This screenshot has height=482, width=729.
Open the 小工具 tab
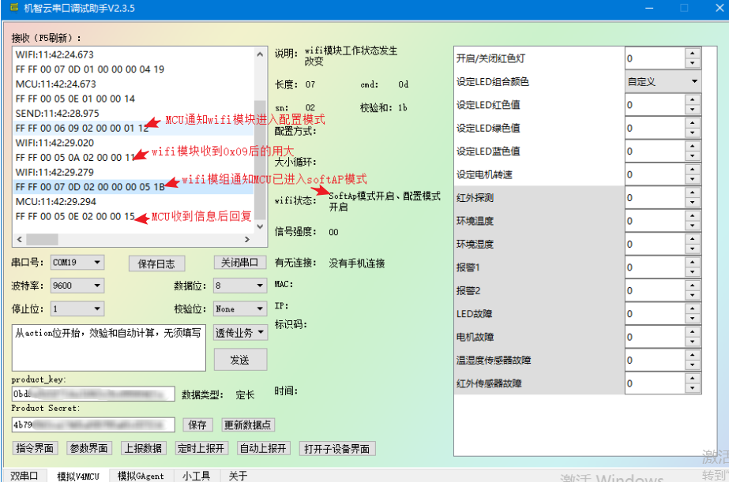point(196,476)
